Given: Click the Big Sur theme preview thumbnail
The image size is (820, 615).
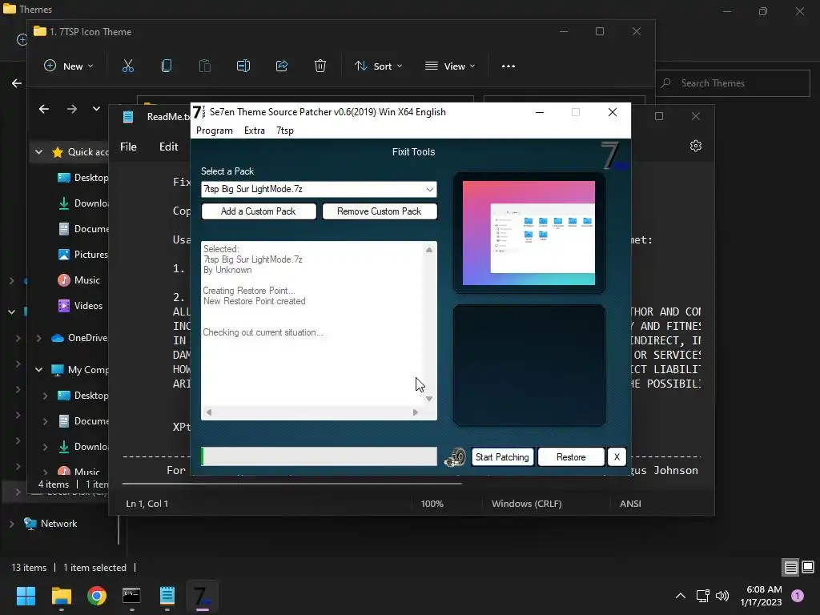Looking at the screenshot, I should point(529,233).
